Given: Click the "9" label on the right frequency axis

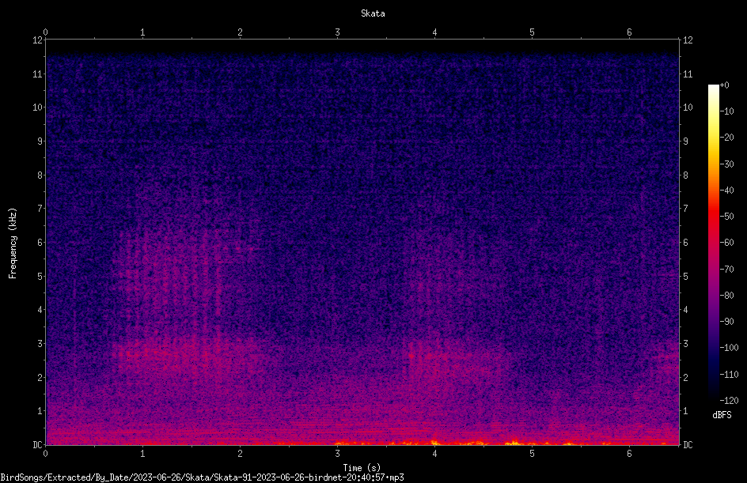Looking at the screenshot, I should 685,141.
